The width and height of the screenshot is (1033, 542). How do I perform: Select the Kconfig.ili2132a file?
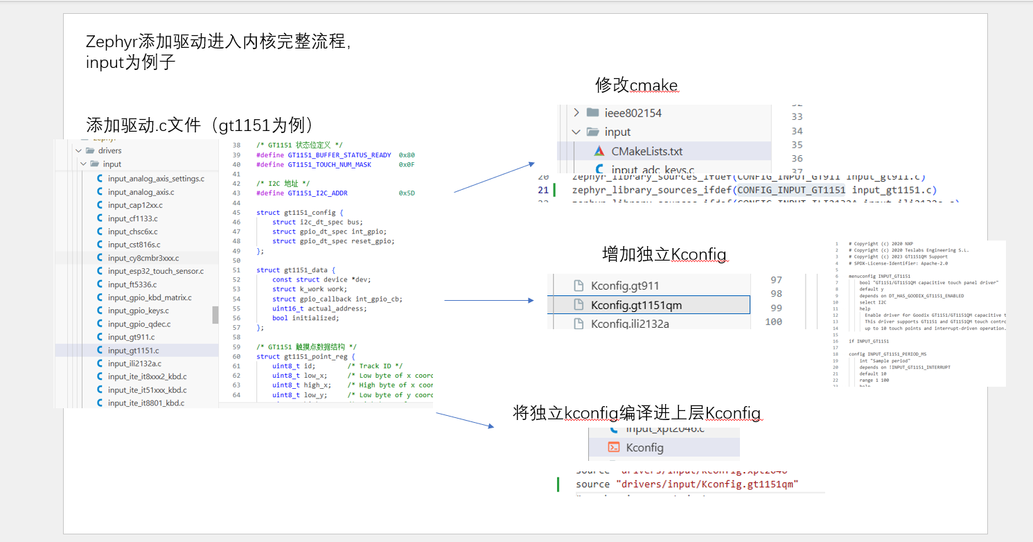click(630, 324)
